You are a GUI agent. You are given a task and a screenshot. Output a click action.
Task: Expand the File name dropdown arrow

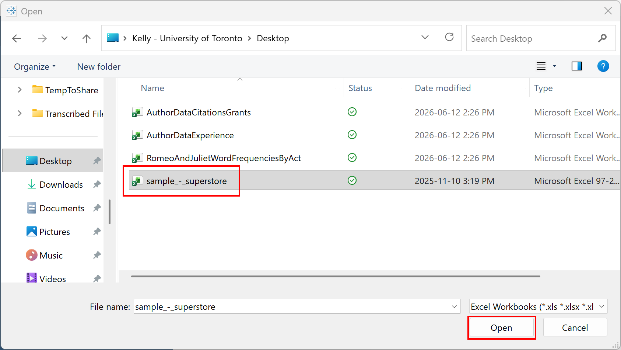[454, 306]
